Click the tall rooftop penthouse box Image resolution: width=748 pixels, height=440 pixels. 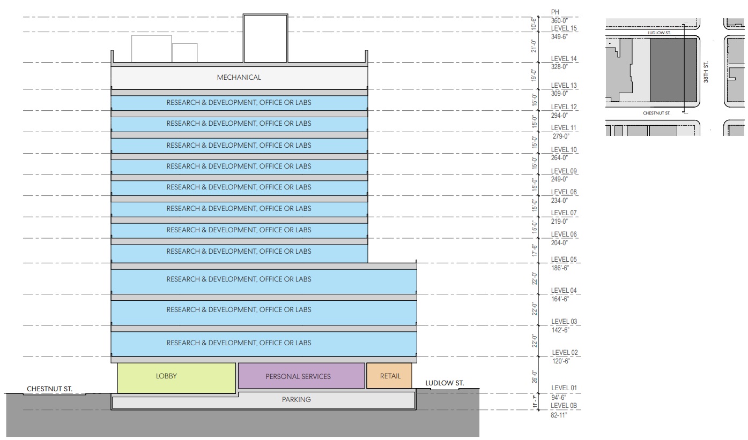tap(265, 39)
